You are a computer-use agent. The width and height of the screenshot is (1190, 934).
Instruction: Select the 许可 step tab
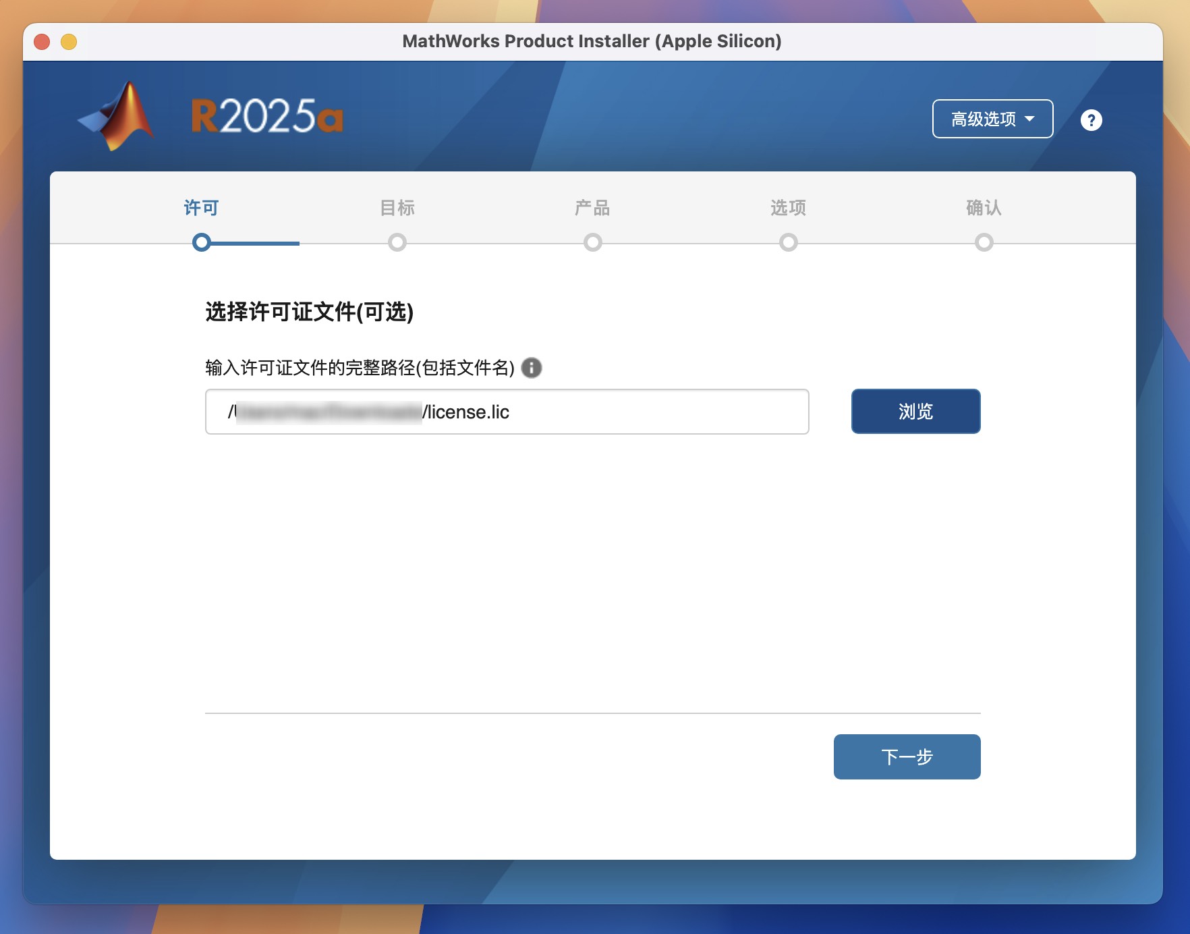[x=202, y=208]
